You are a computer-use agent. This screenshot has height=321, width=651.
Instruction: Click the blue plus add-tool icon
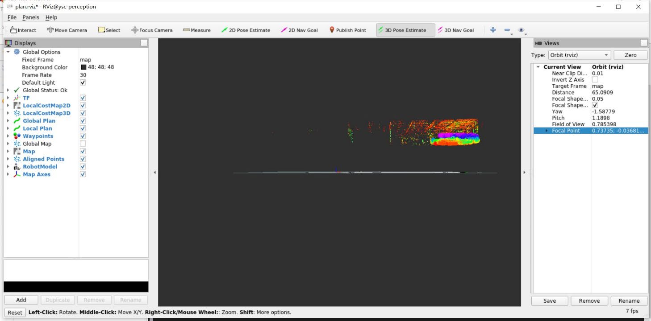[x=493, y=30]
